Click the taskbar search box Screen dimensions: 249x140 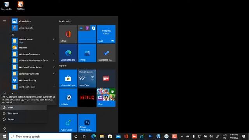click(40, 136)
